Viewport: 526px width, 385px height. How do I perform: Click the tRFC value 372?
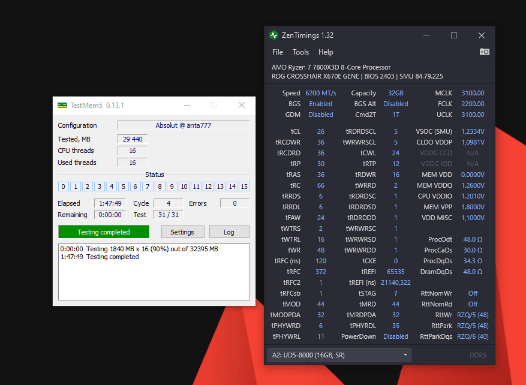tap(321, 271)
